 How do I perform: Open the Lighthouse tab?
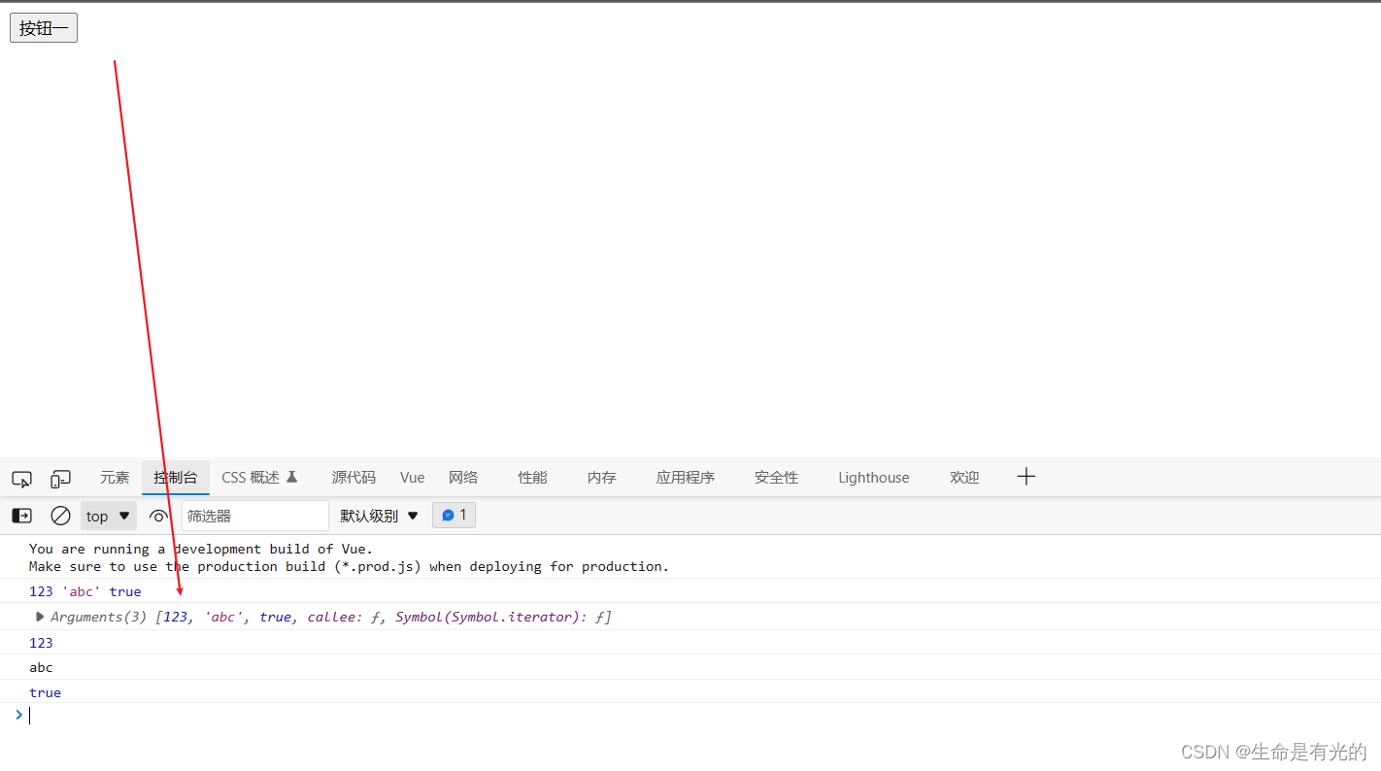[874, 478]
